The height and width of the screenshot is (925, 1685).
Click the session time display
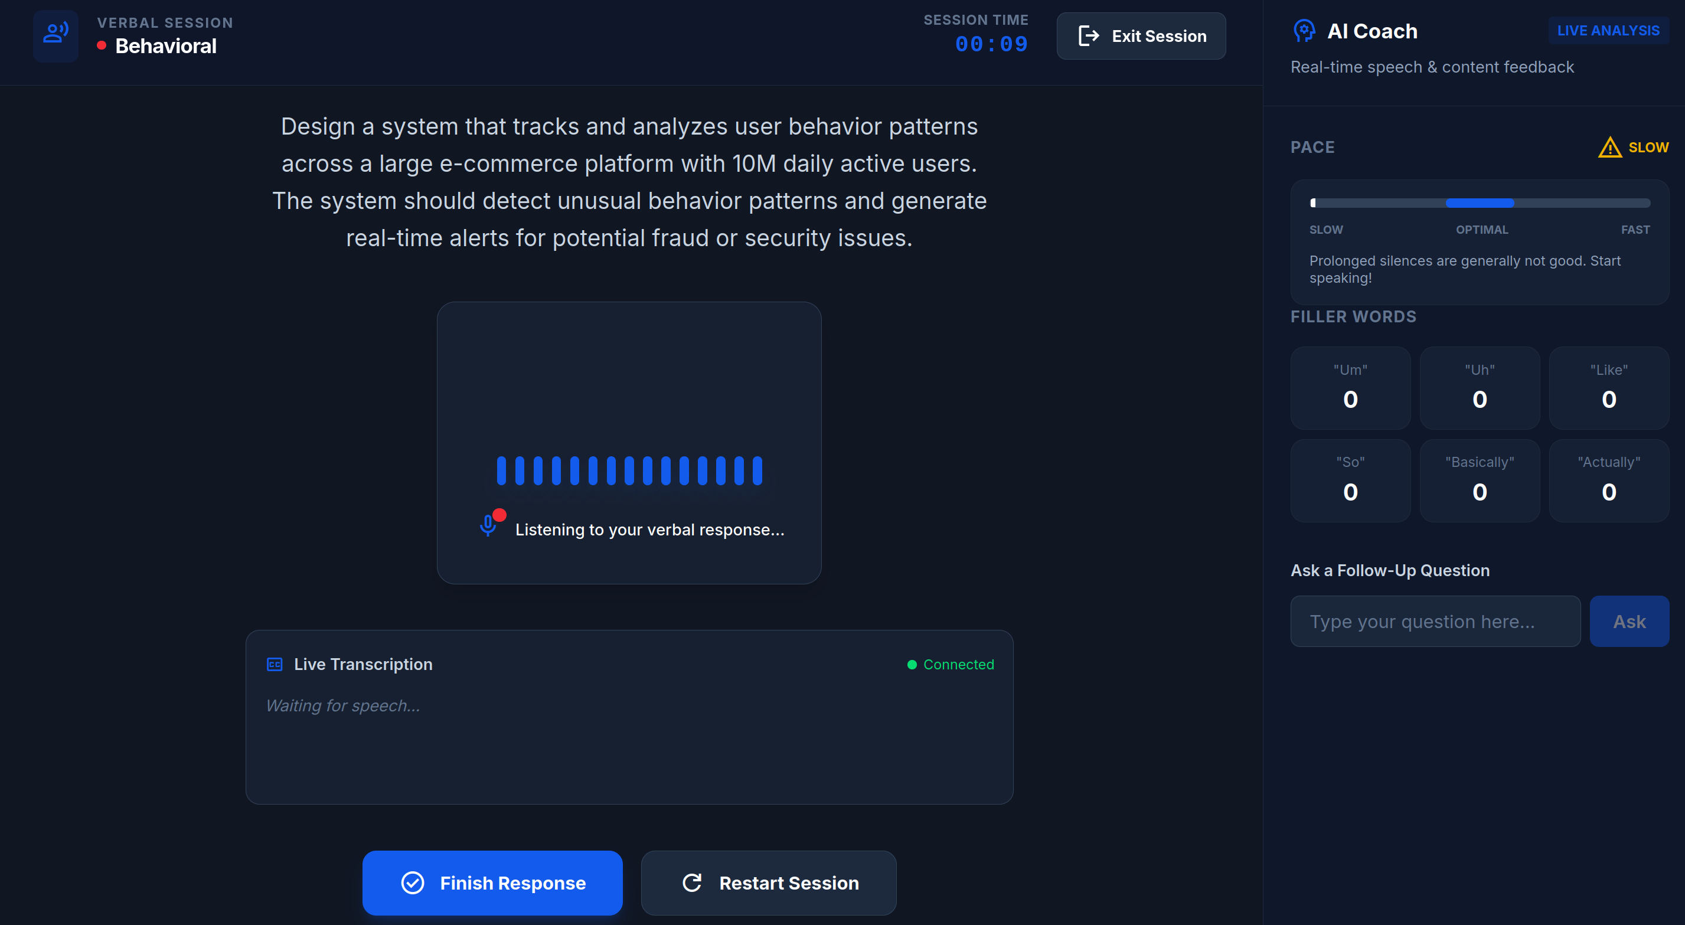(991, 44)
